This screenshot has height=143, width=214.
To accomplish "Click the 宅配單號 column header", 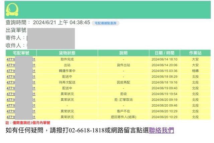I will pos(21,53).
